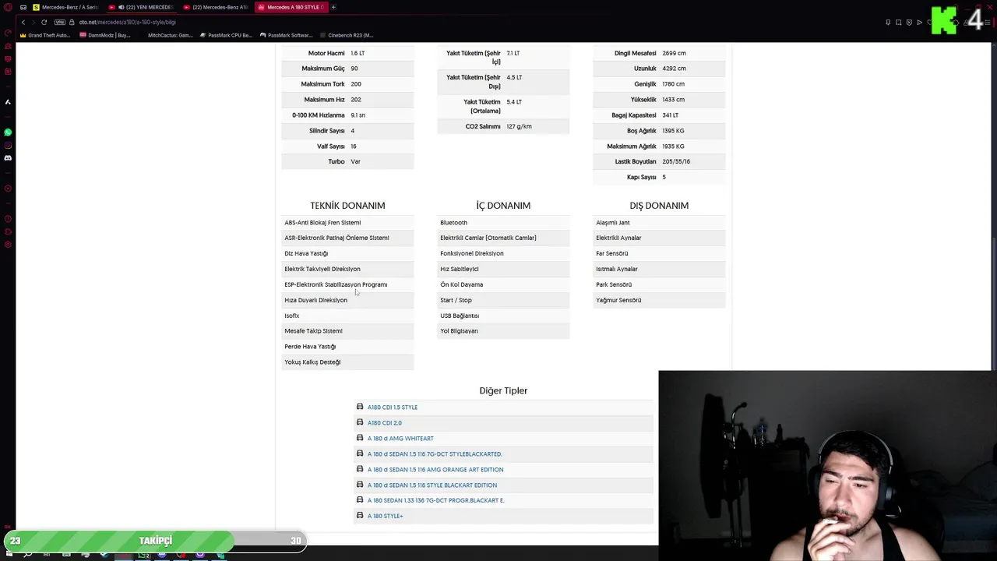Open A 180 SEDAN 1.33 136 PROGR.BLACKART link

click(436, 500)
